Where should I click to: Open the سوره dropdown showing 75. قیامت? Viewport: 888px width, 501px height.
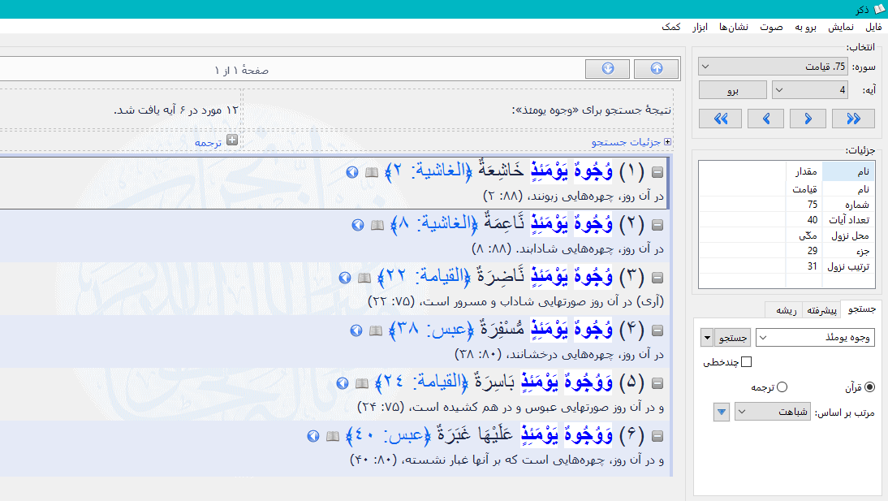point(773,67)
